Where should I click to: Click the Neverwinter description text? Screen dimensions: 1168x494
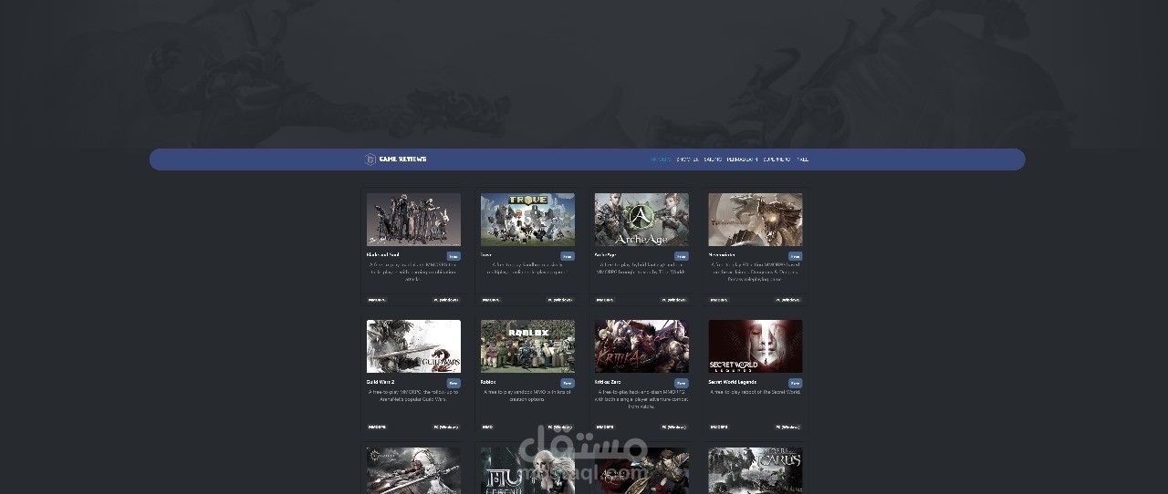pyautogui.click(x=756, y=272)
